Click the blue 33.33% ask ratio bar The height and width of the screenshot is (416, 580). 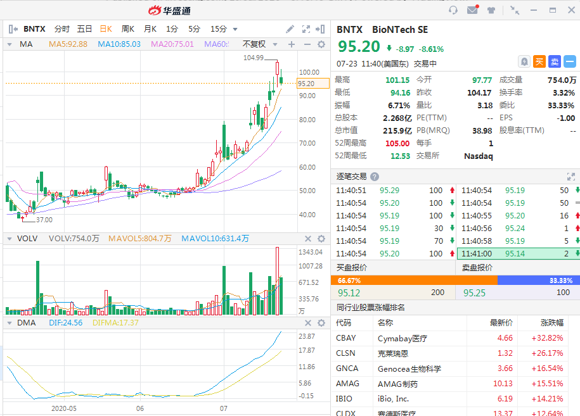(539, 280)
